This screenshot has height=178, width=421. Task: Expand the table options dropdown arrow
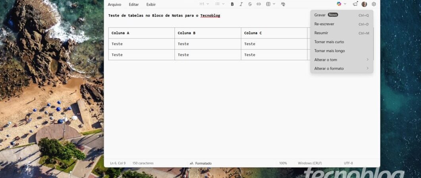tap(274, 4)
